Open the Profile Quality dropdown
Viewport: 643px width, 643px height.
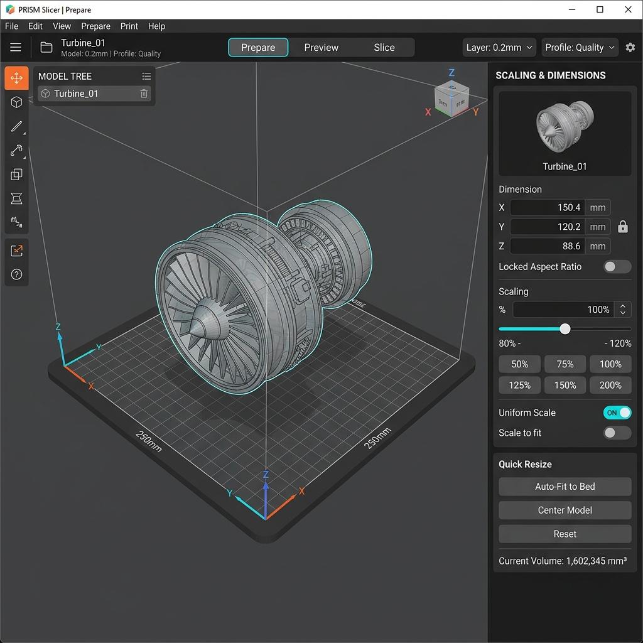click(580, 48)
